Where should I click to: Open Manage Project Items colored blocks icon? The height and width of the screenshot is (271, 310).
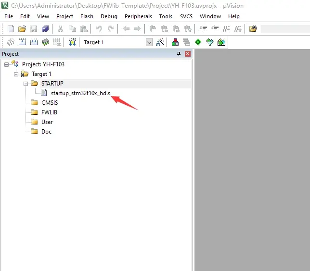(x=175, y=42)
